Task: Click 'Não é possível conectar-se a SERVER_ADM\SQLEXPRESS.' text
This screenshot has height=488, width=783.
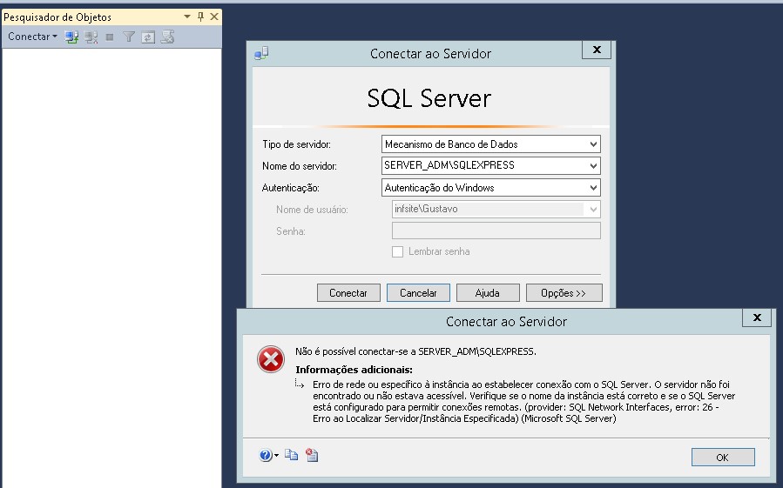Action: coord(415,351)
